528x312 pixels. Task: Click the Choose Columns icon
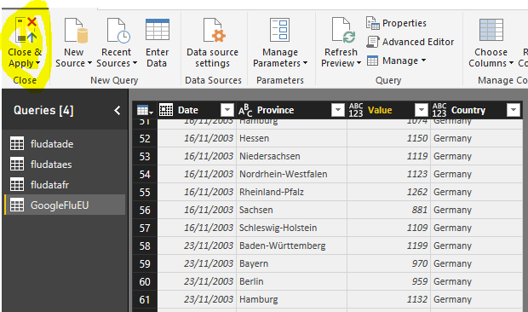tap(491, 30)
